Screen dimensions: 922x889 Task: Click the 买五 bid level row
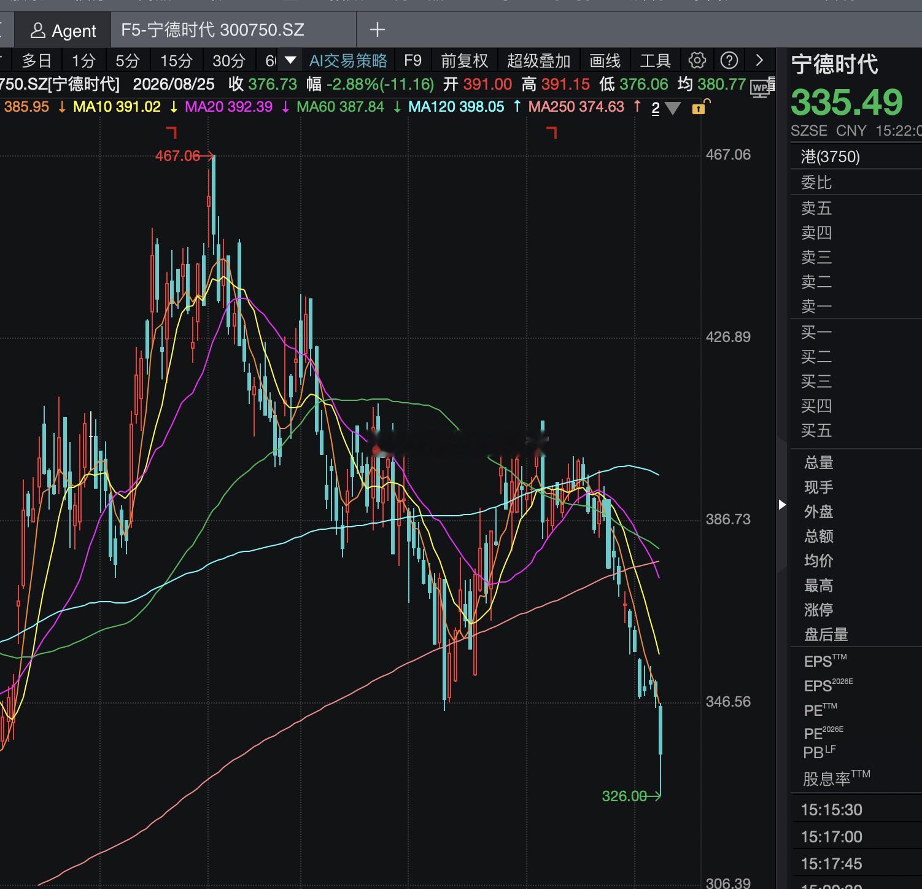tap(856, 430)
